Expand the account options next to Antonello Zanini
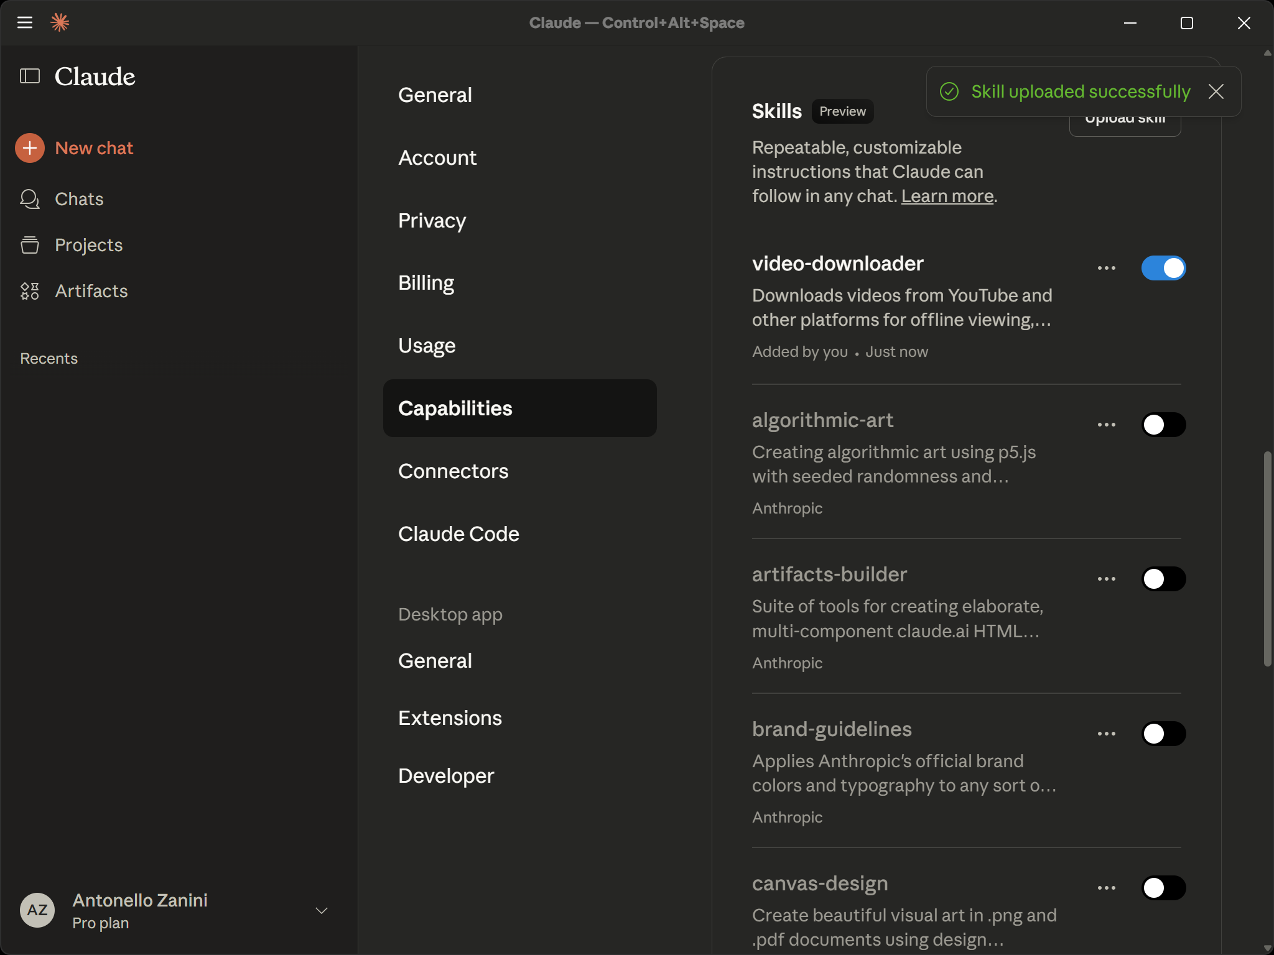 pos(321,910)
